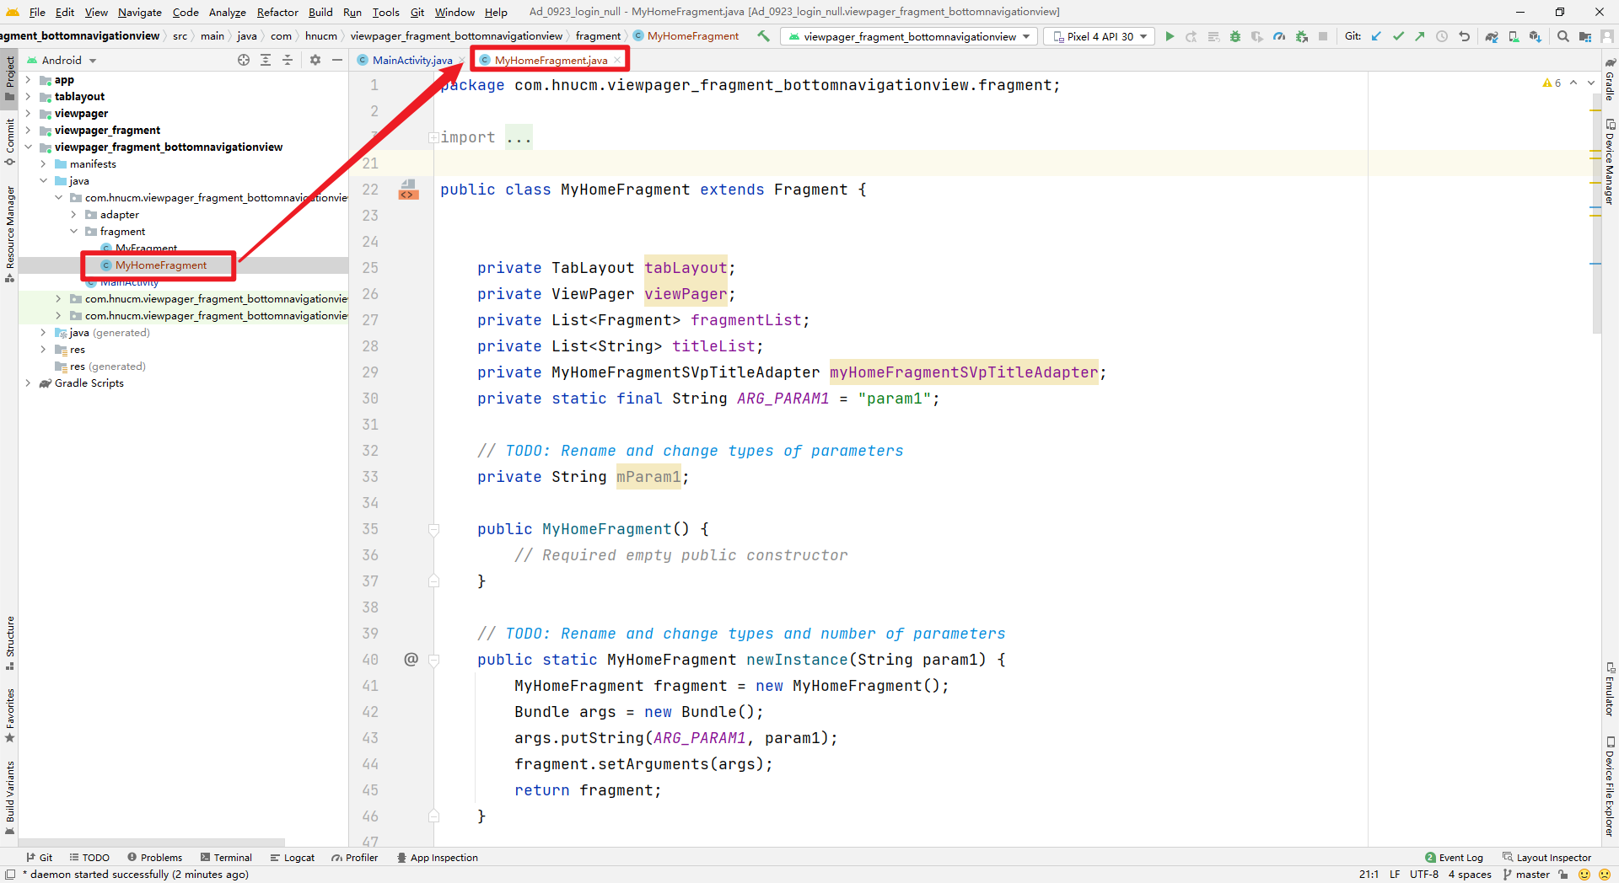Open Project Structure icon in toolbar

1585,36
